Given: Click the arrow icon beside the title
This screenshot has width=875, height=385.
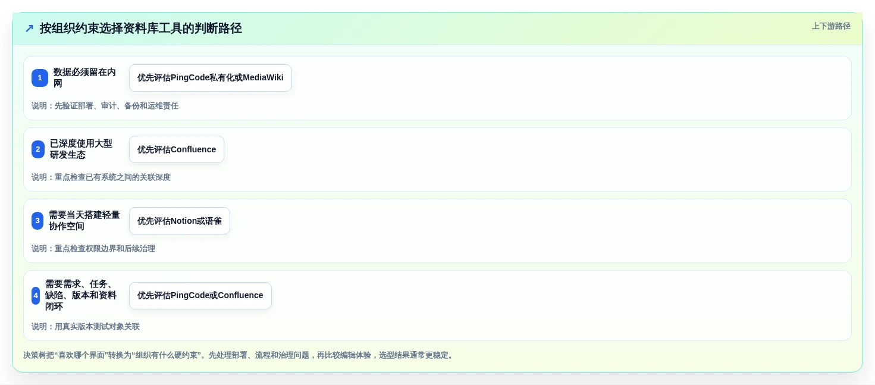Looking at the screenshot, I should (29, 29).
